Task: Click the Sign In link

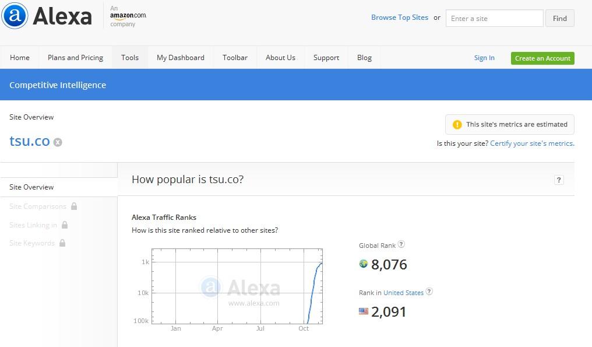Action: [484, 58]
